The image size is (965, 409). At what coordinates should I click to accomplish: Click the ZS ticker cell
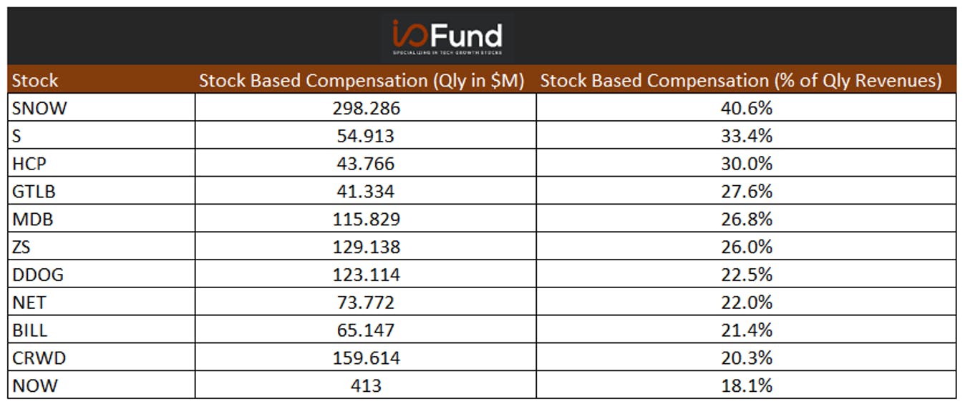pyautogui.click(x=102, y=247)
